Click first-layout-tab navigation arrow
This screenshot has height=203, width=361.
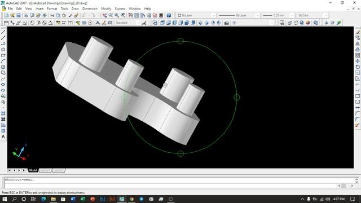tap(9, 170)
